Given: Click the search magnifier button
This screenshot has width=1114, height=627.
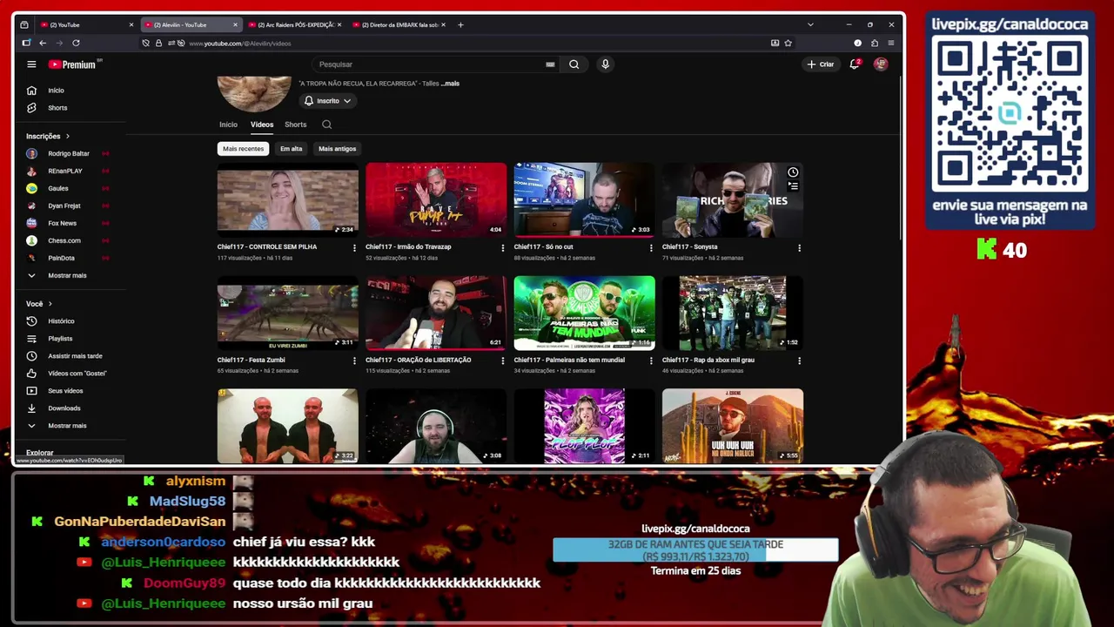Looking at the screenshot, I should click(574, 64).
